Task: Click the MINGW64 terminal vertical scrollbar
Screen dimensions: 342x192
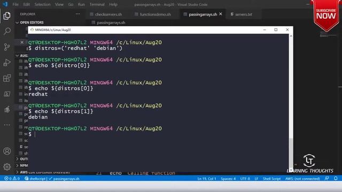Action: tap(291, 153)
